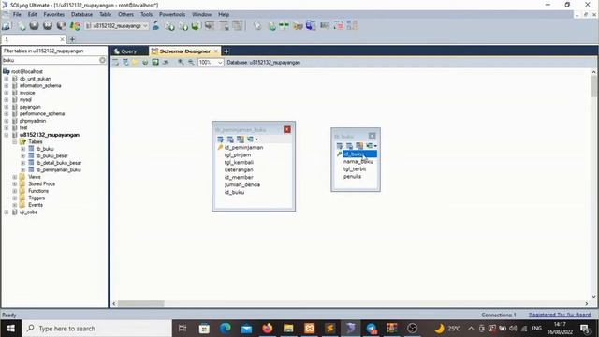Viewport: 599px width, 337px height.
Task: Select the phpmyadmin database
Action: 33,121
